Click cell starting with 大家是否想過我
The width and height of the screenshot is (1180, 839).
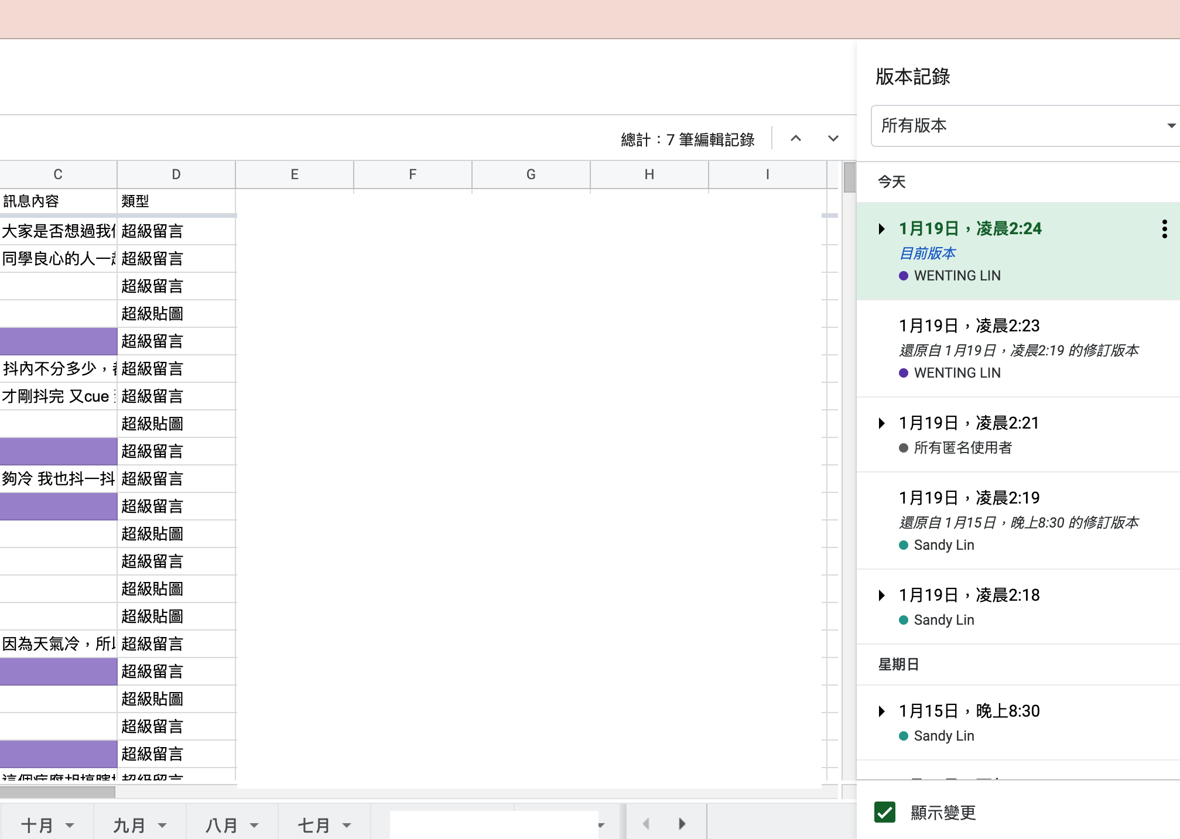pos(58,231)
